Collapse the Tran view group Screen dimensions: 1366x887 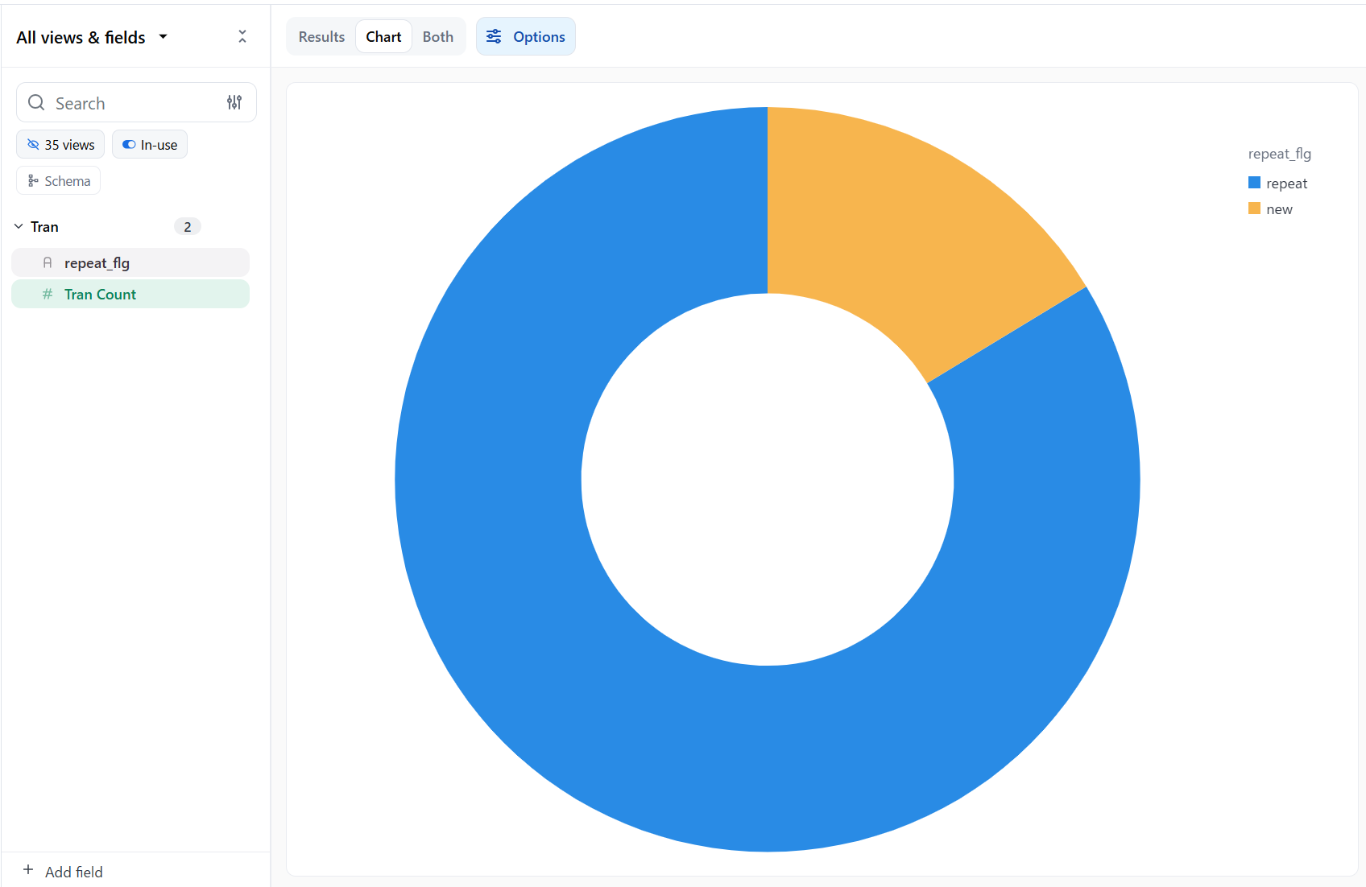(x=19, y=227)
